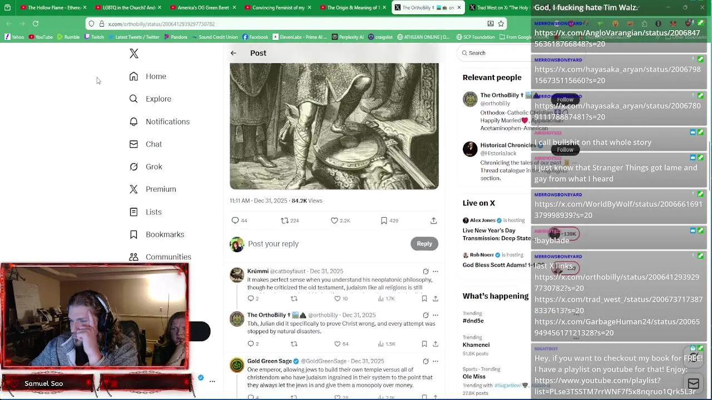Open Notifications in the X sidebar
Viewport: 712px width, 400px height.
coord(159,122)
